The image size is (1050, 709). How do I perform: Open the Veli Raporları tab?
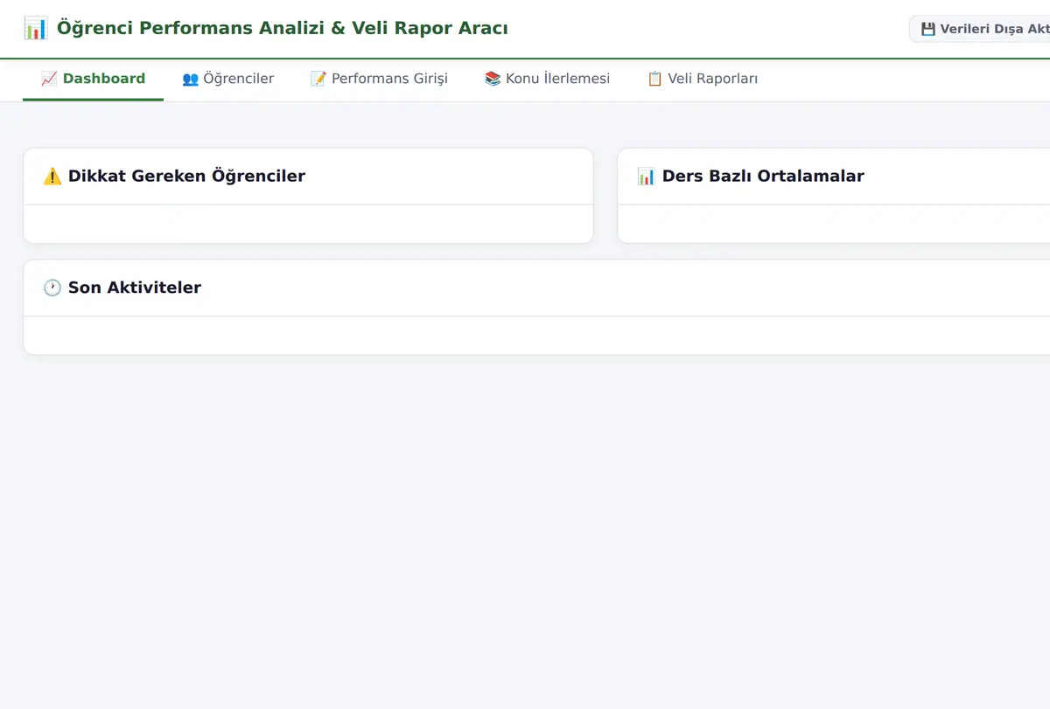pos(702,79)
